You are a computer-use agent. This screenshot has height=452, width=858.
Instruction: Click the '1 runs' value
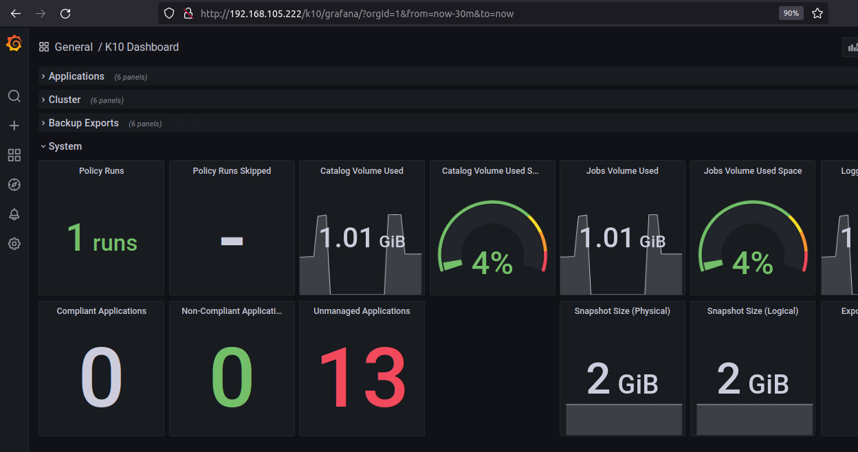(102, 238)
